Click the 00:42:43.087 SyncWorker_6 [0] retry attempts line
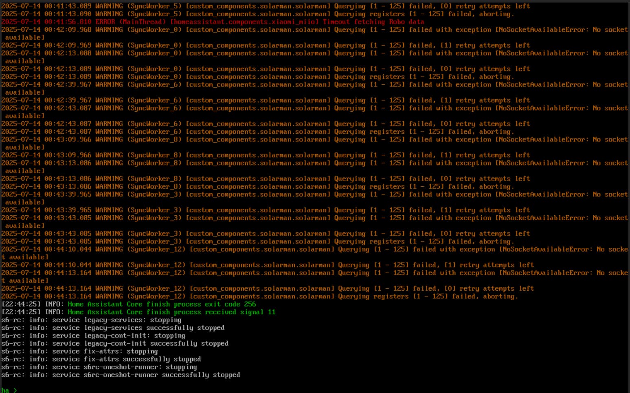Screen dimensions: 630x393 click(x=266, y=124)
